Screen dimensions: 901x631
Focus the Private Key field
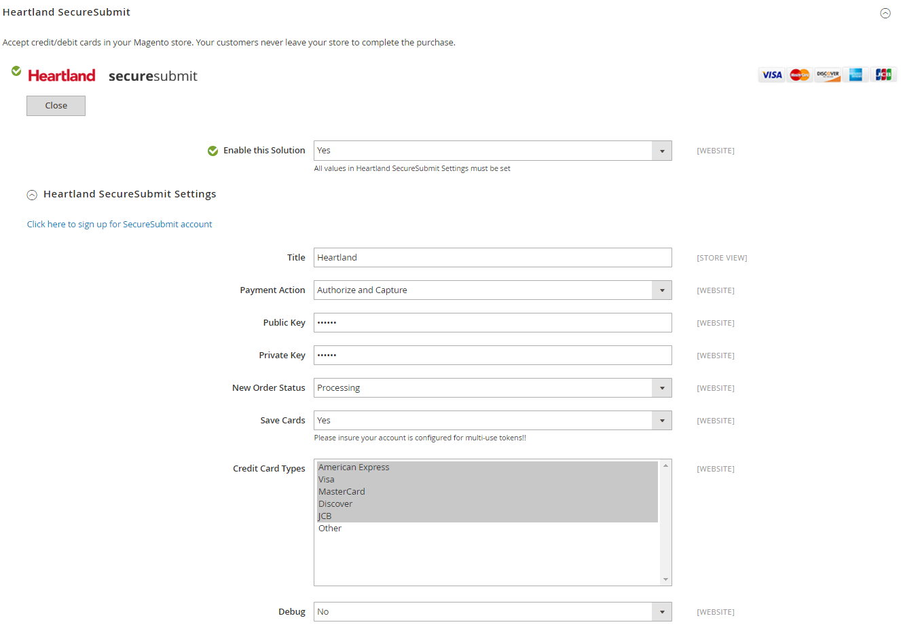tap(492, 355)
